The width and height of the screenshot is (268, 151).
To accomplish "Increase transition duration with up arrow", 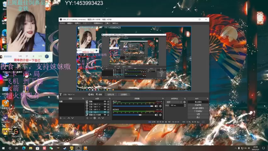I will tap(185, 105).
